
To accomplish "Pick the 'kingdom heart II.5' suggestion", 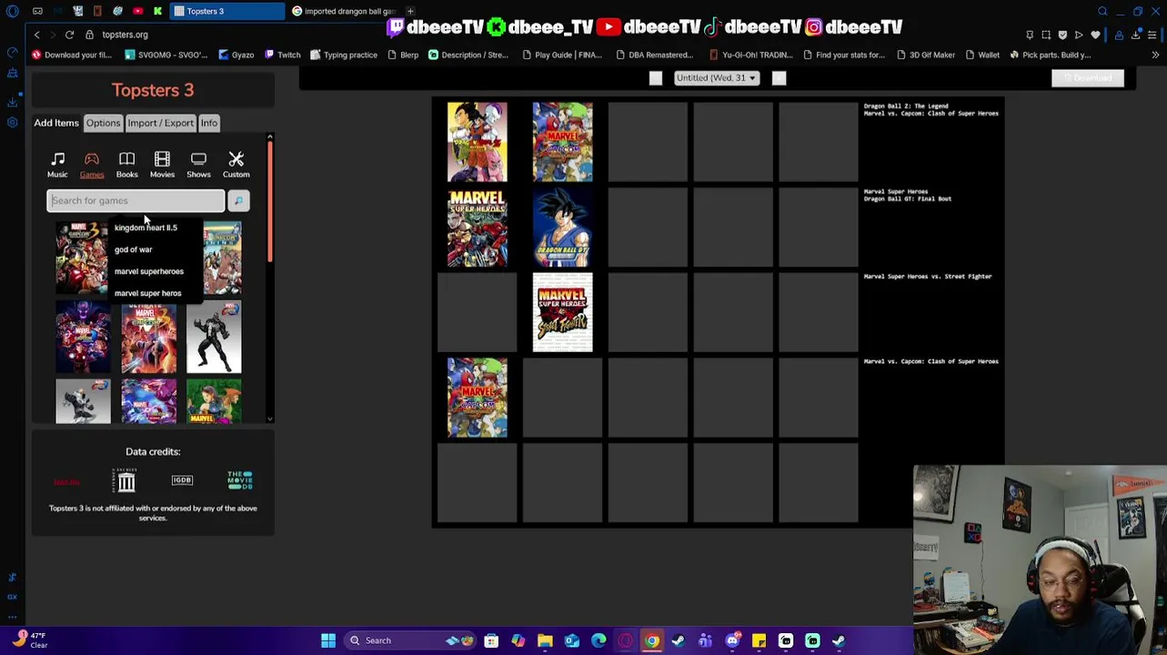I will point(146,227).
